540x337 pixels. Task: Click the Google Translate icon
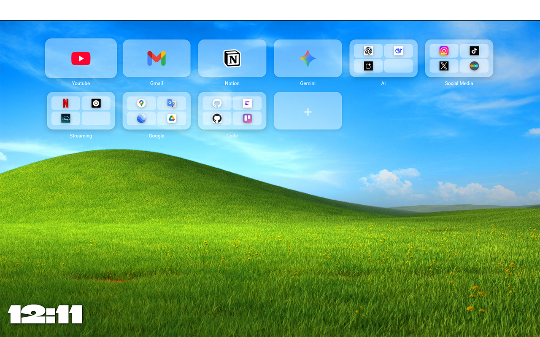tap(171, 103)
